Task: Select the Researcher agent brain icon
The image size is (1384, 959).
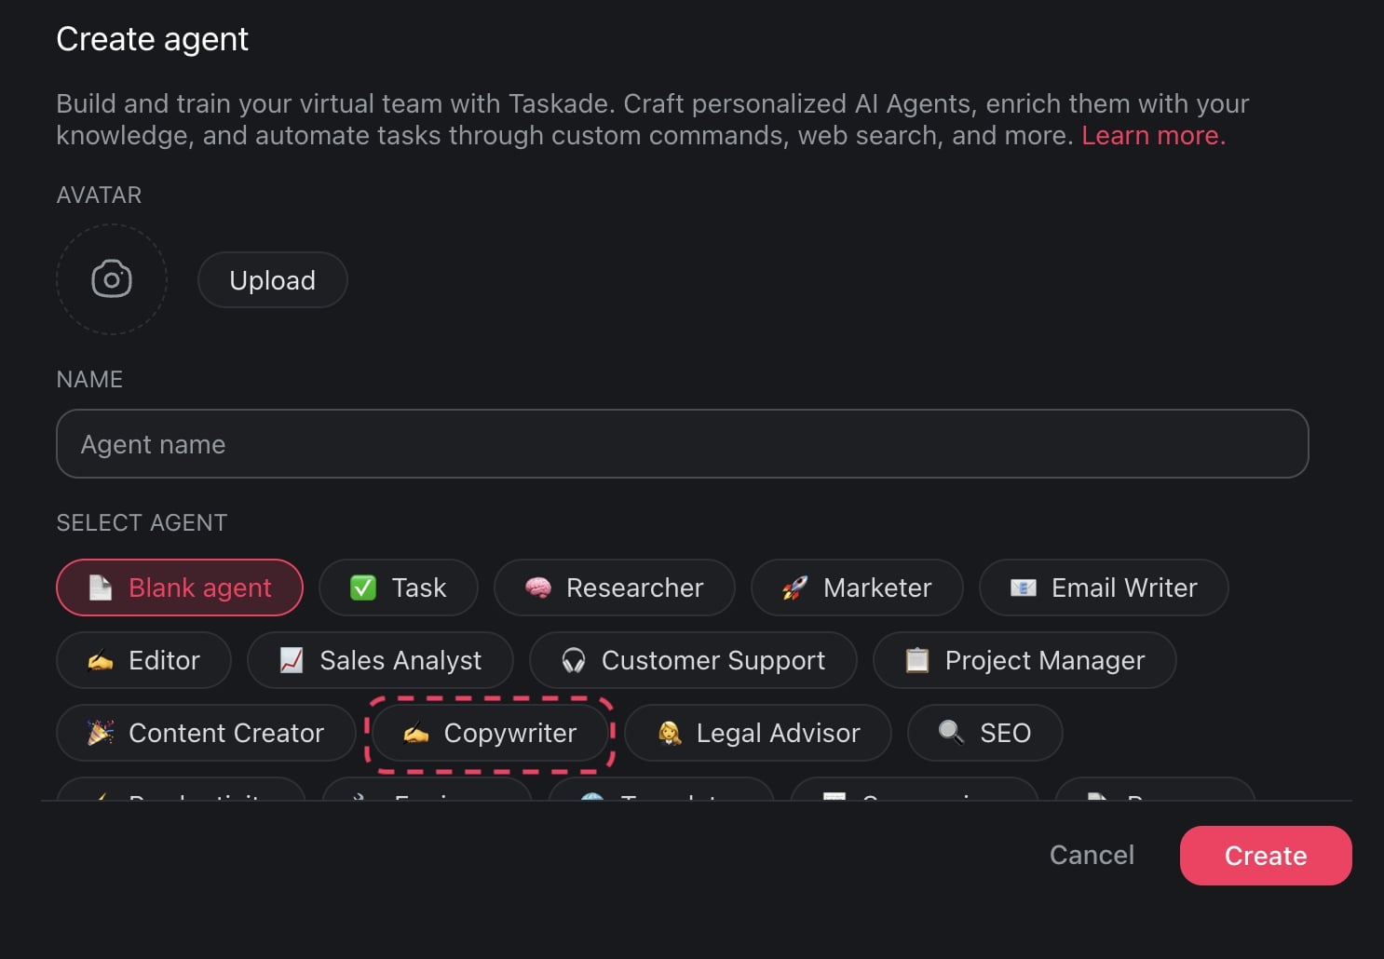Action: 538,588
